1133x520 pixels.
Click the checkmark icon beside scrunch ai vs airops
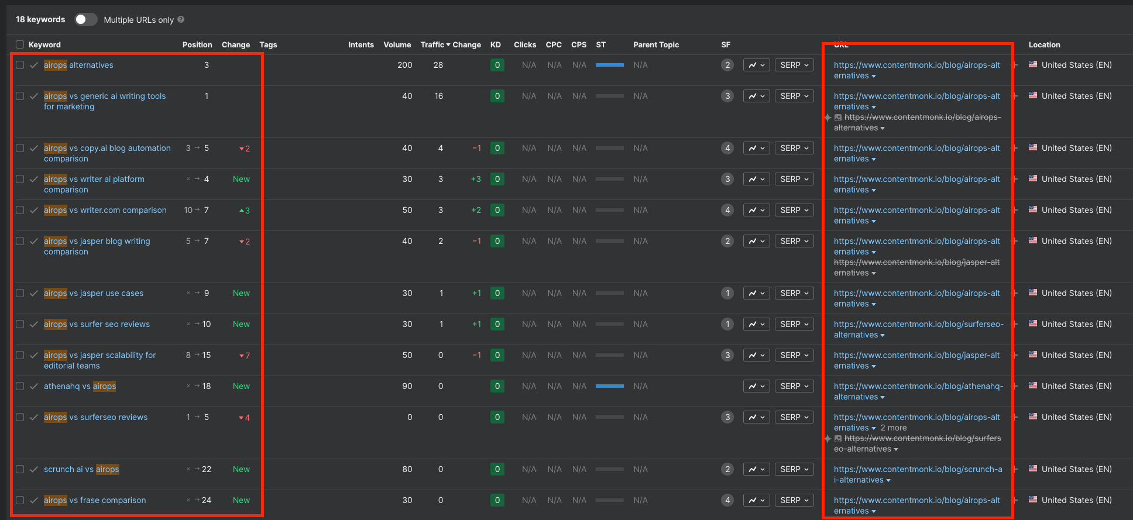(x=34, y=469)
